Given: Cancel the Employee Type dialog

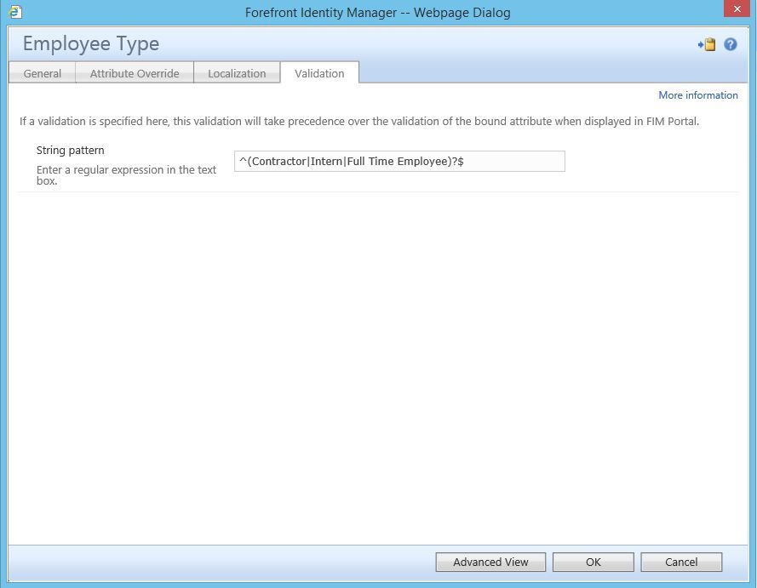Looking at the screenshot, I should click(681, 562).
